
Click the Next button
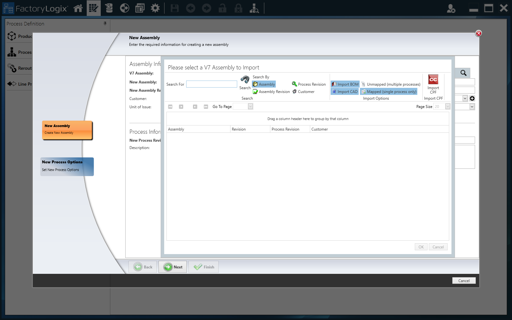click(172, 267)
